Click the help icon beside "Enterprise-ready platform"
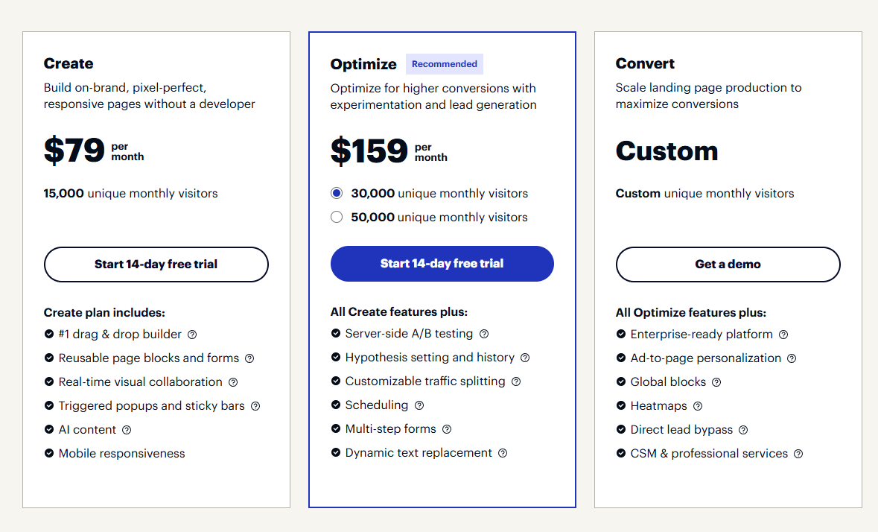The height and width of the screenshot is (532, 878). coord(783,334)
